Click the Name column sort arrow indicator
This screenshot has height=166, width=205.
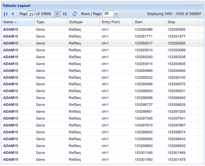(x=16, y=22)
